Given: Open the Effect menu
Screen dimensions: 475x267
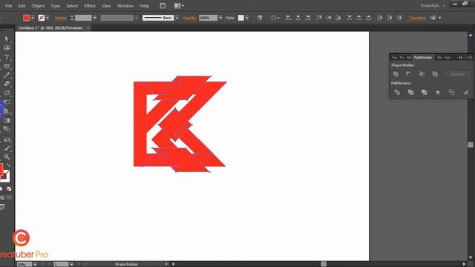Looking at the screenshot, I should 90,6.
